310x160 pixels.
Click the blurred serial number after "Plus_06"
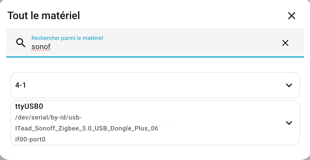pos(173,128)
